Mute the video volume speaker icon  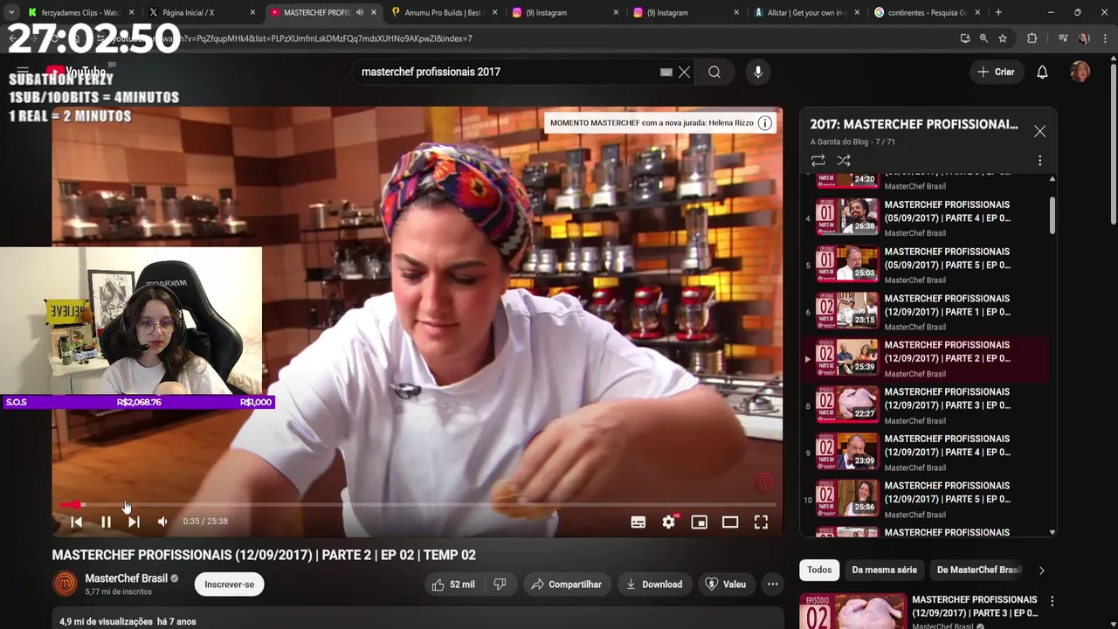click(162, 522)
